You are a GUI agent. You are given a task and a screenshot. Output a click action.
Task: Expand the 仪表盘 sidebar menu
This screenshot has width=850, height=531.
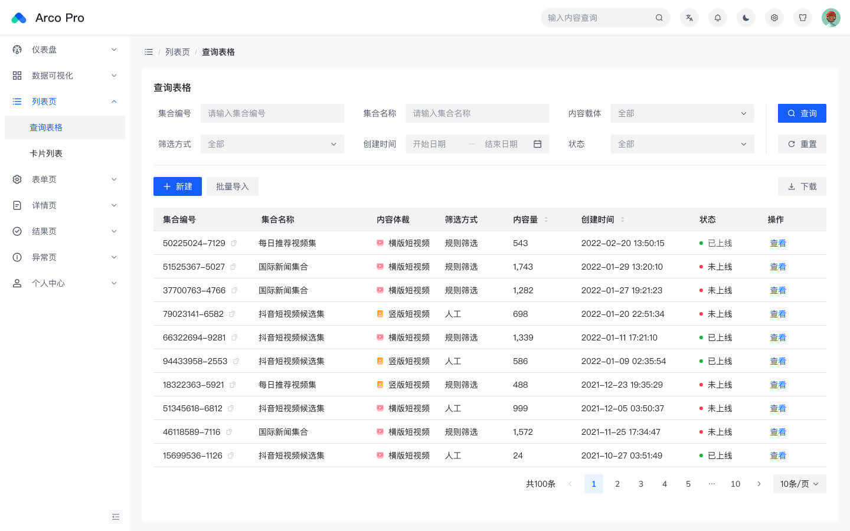coord(65,50)
